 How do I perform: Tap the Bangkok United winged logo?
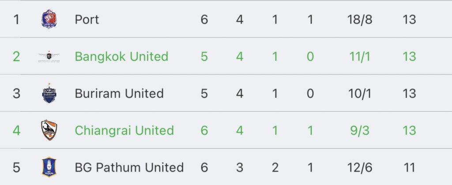(x=49, y=57)
